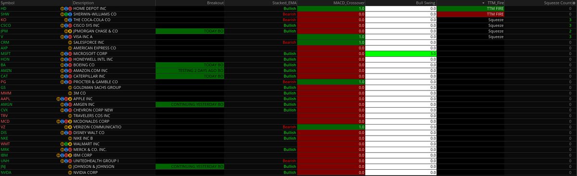
Task: Click the Squeeze cell in the KO row
Action: [x=471, y=19]
